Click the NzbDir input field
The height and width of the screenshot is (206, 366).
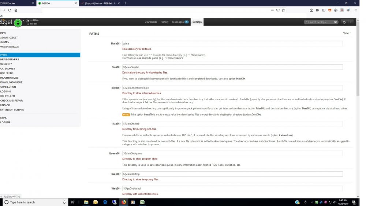(232, 124)
